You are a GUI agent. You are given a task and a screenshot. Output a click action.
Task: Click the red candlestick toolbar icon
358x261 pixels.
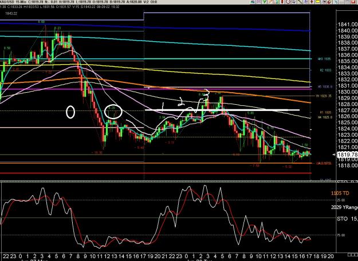pos(282,2)
